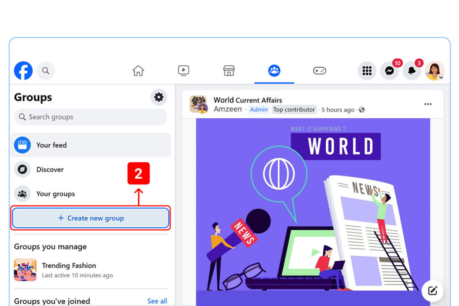
Task: Open Groups settings gear
Action: (159, 97)
